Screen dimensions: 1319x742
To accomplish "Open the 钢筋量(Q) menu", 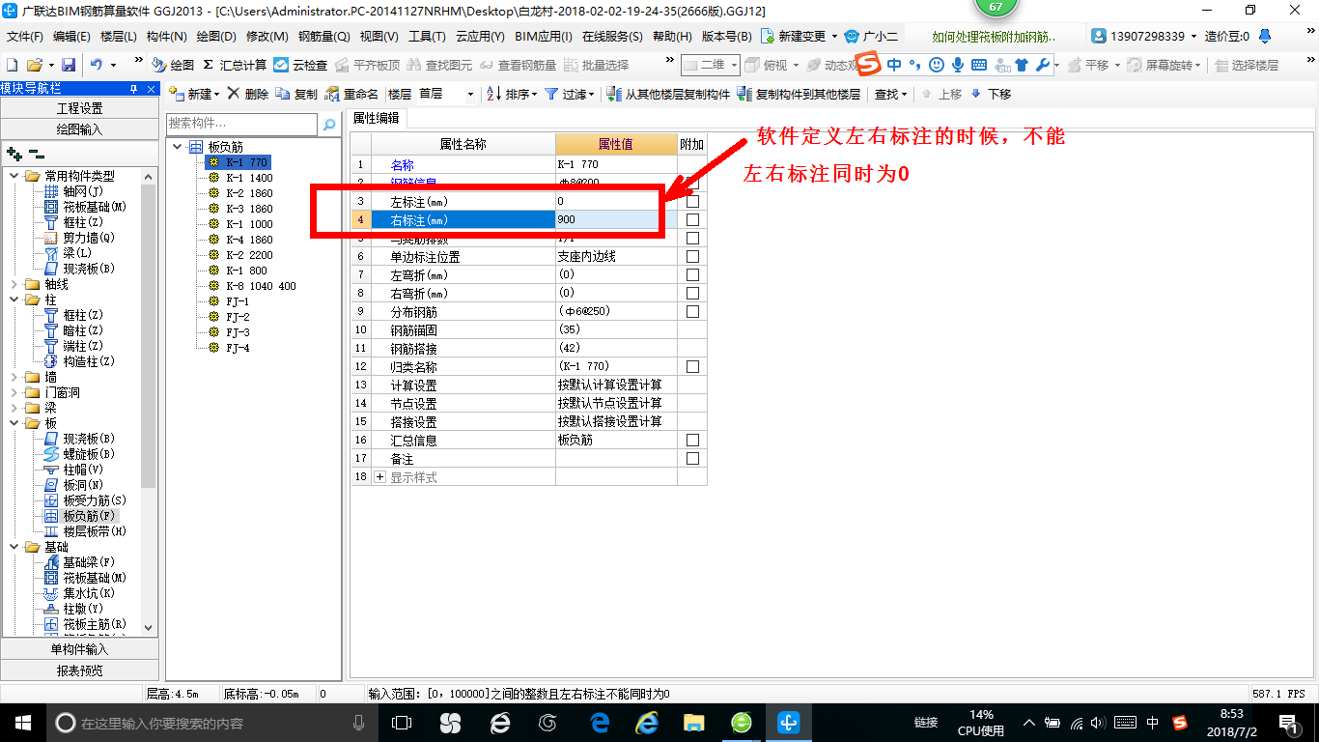I will pyautogui.click(x=323, y=37).
